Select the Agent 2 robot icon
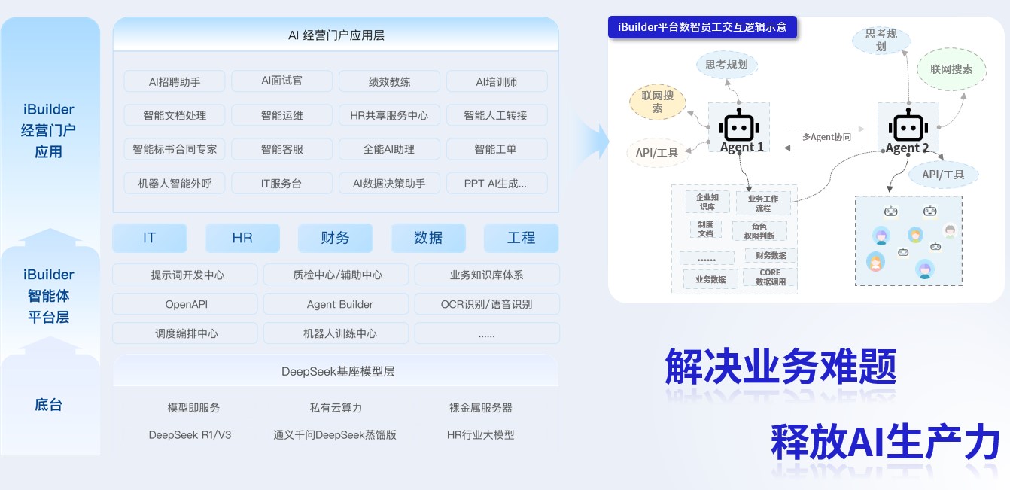1010x490 pixels. pos(908,126)
